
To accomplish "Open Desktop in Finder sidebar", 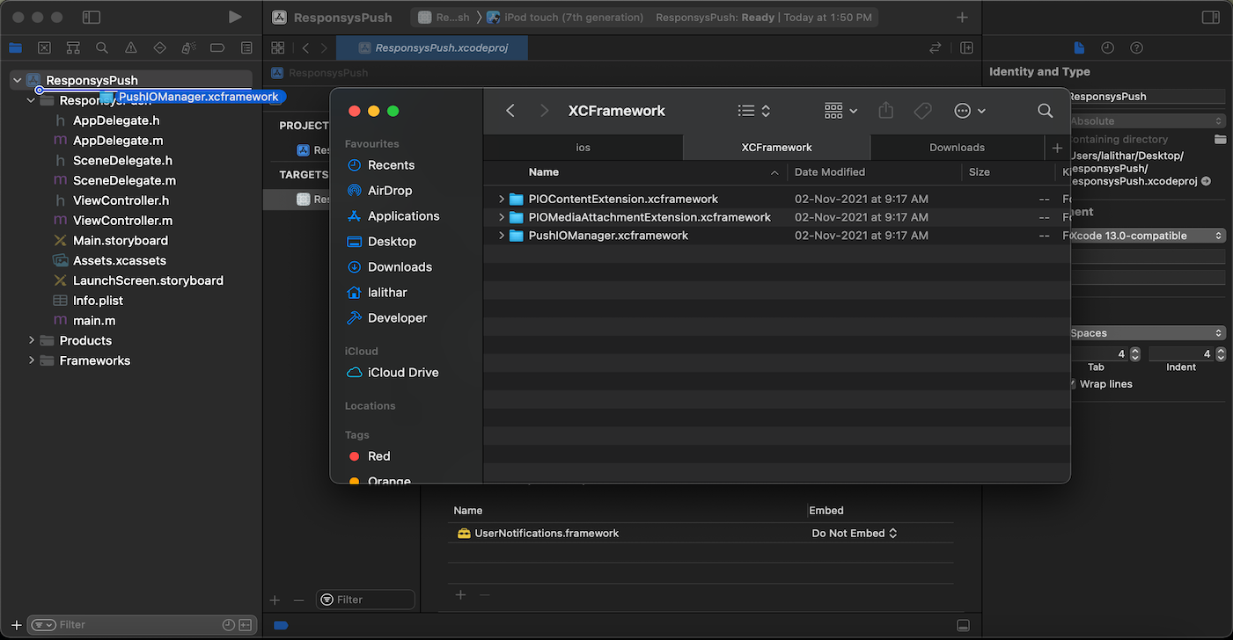I will (392, 242).
